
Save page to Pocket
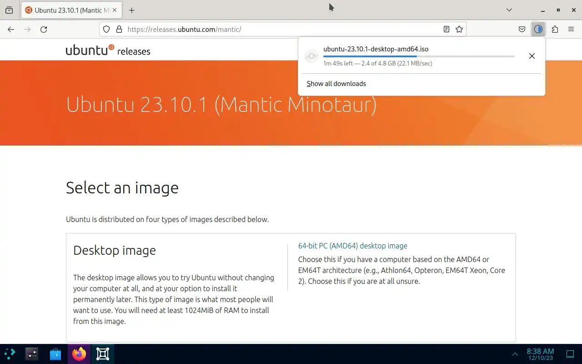pos(522,29)
